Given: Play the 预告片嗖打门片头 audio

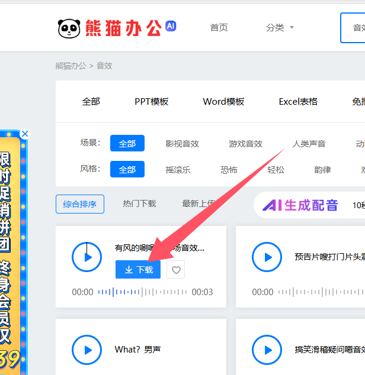Looking at the screenshot, I should (x=267, y=257).
